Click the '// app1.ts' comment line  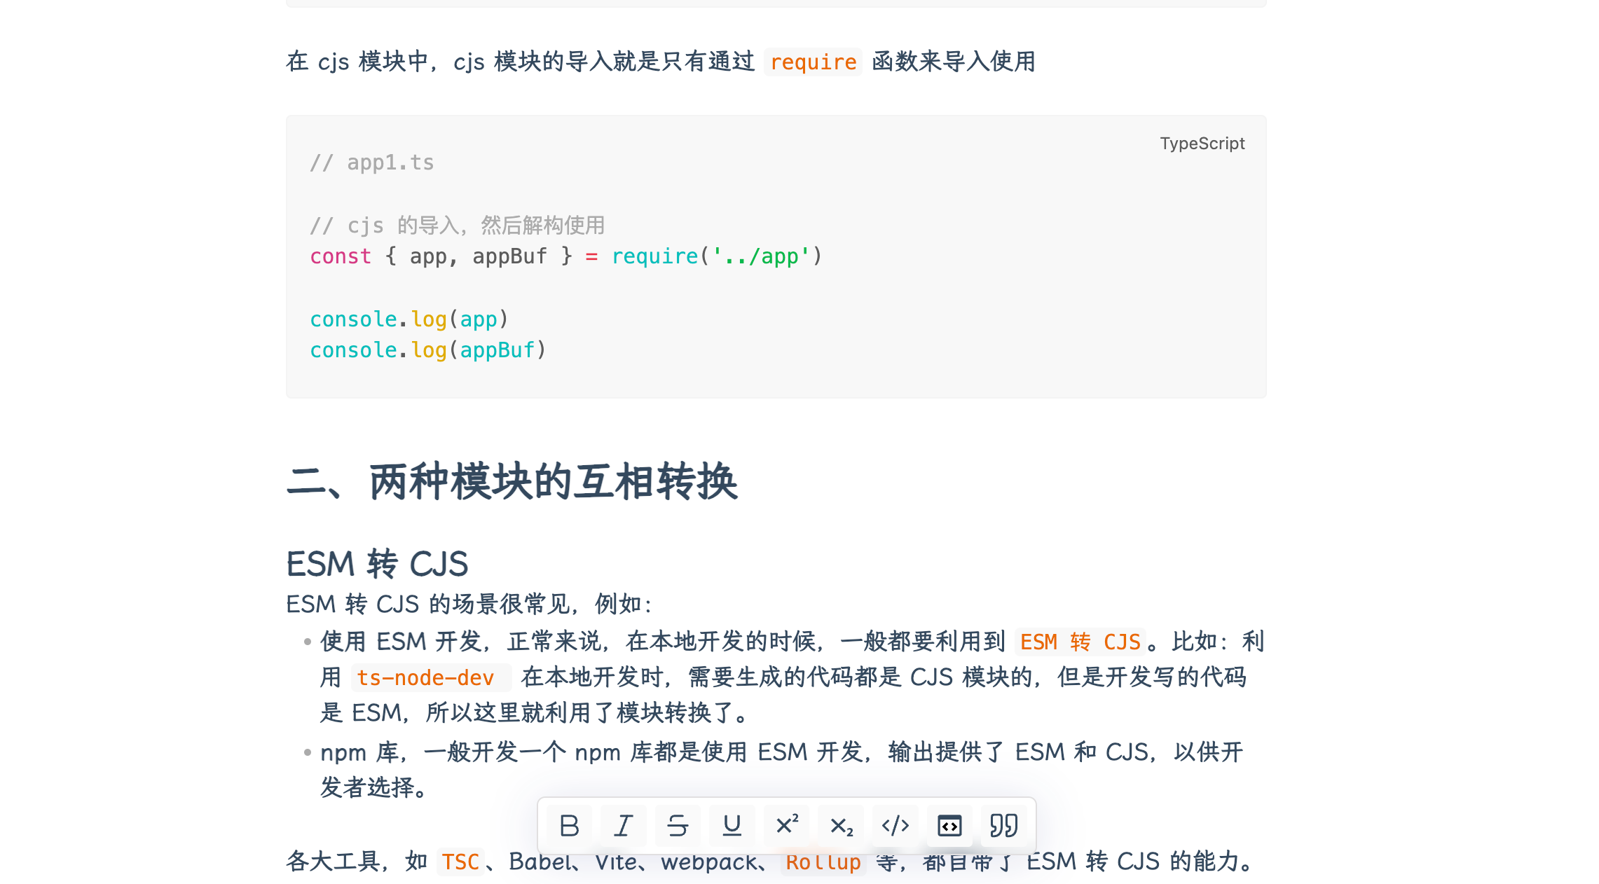click(372, 163)
